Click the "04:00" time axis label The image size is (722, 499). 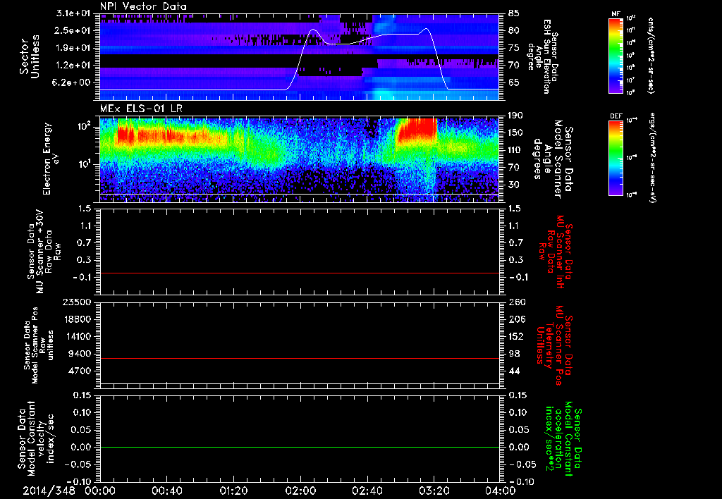pyautogui.click(x=501, y=491)
